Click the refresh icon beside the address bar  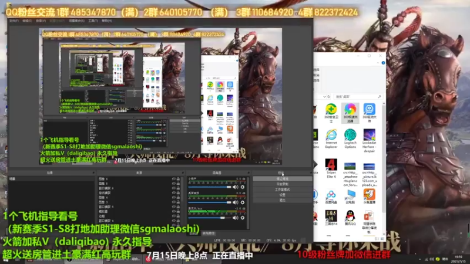(329, 97)
